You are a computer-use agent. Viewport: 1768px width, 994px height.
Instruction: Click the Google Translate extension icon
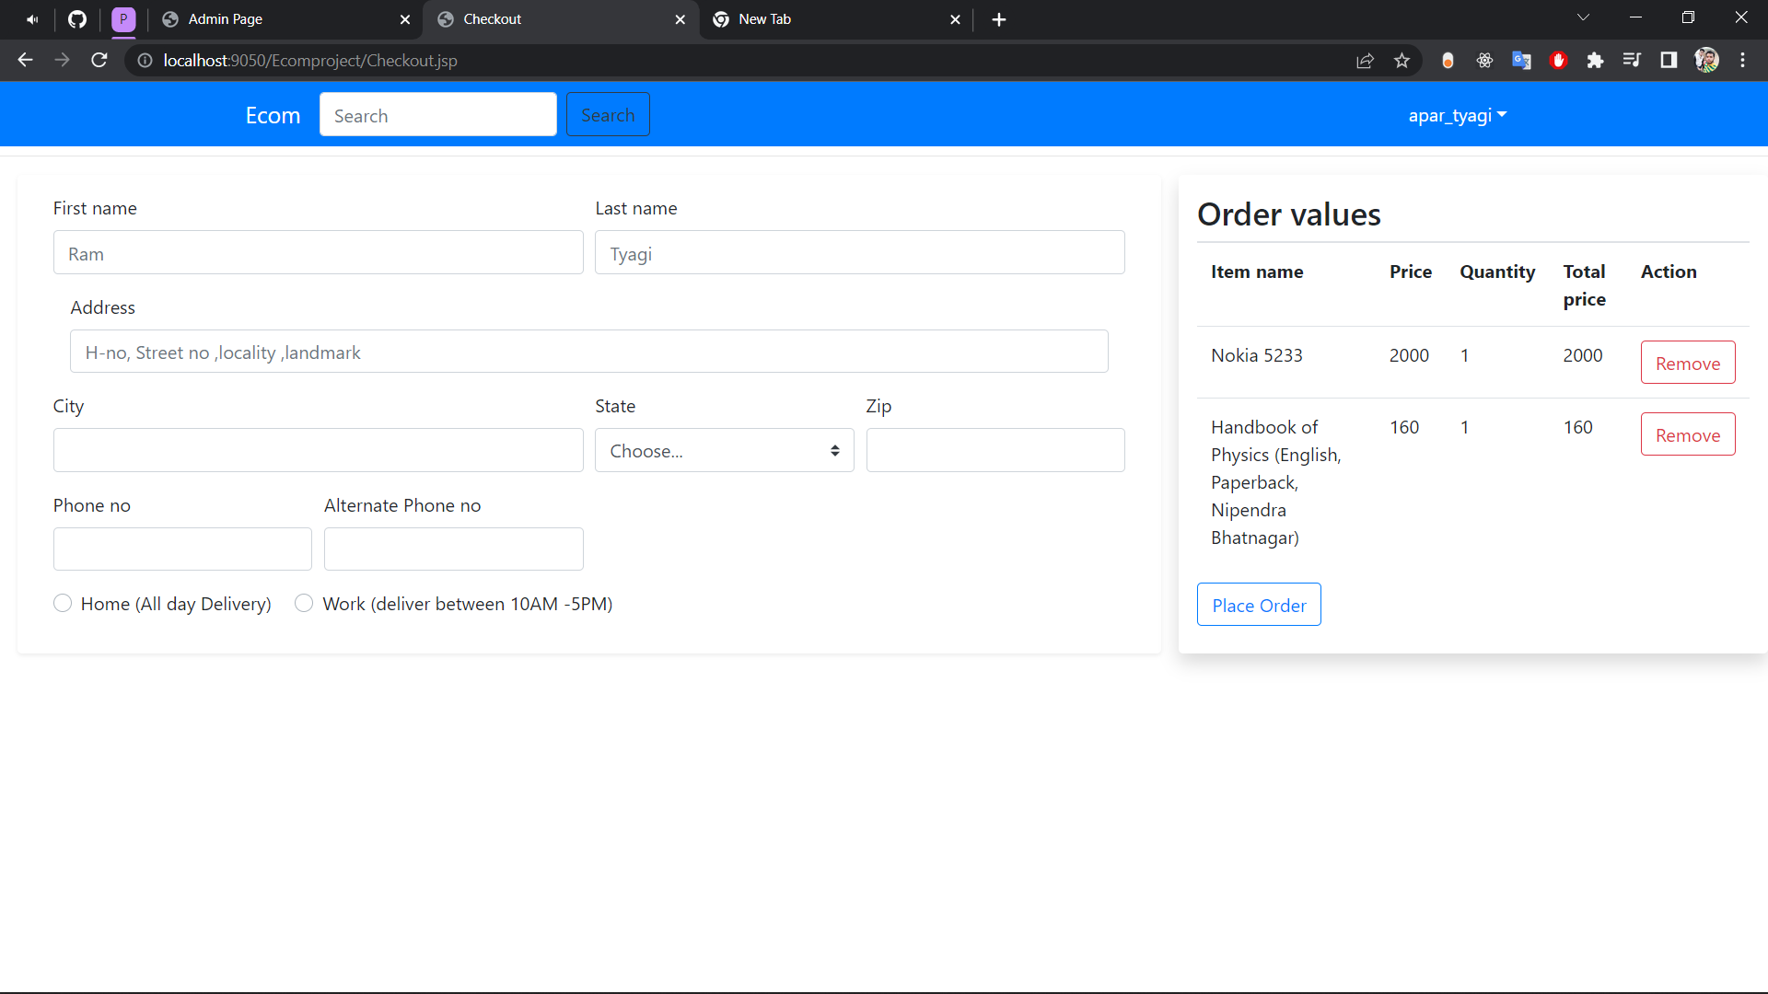[x=1521, y=60]
